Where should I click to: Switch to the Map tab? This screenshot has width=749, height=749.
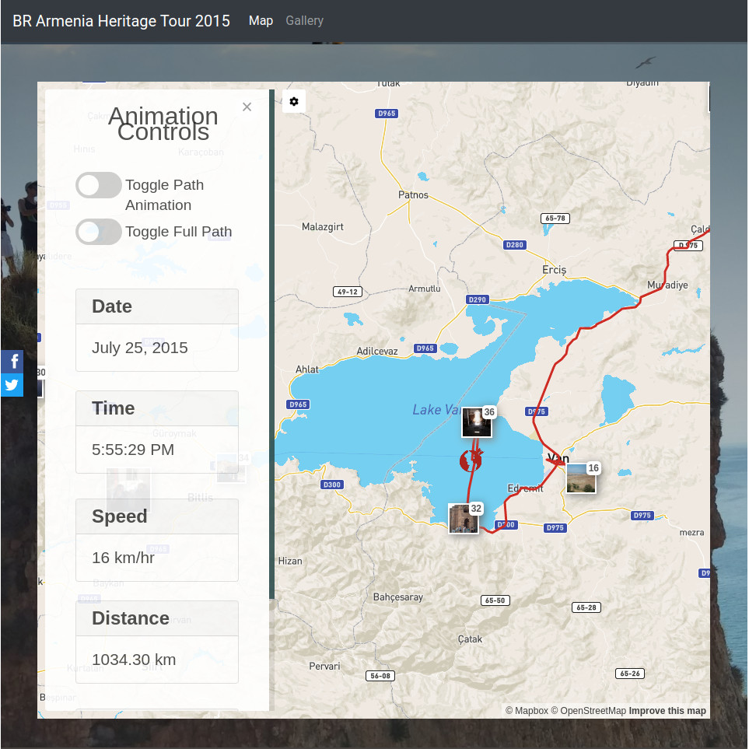pyautogui.click(x=261, y=21)
